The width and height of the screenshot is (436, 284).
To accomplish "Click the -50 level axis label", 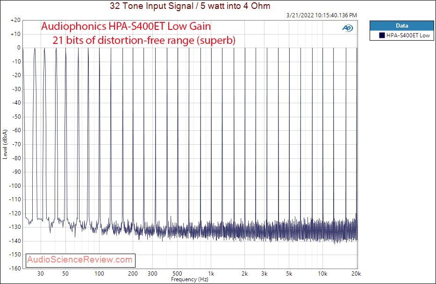I will [x=16, y=116].
